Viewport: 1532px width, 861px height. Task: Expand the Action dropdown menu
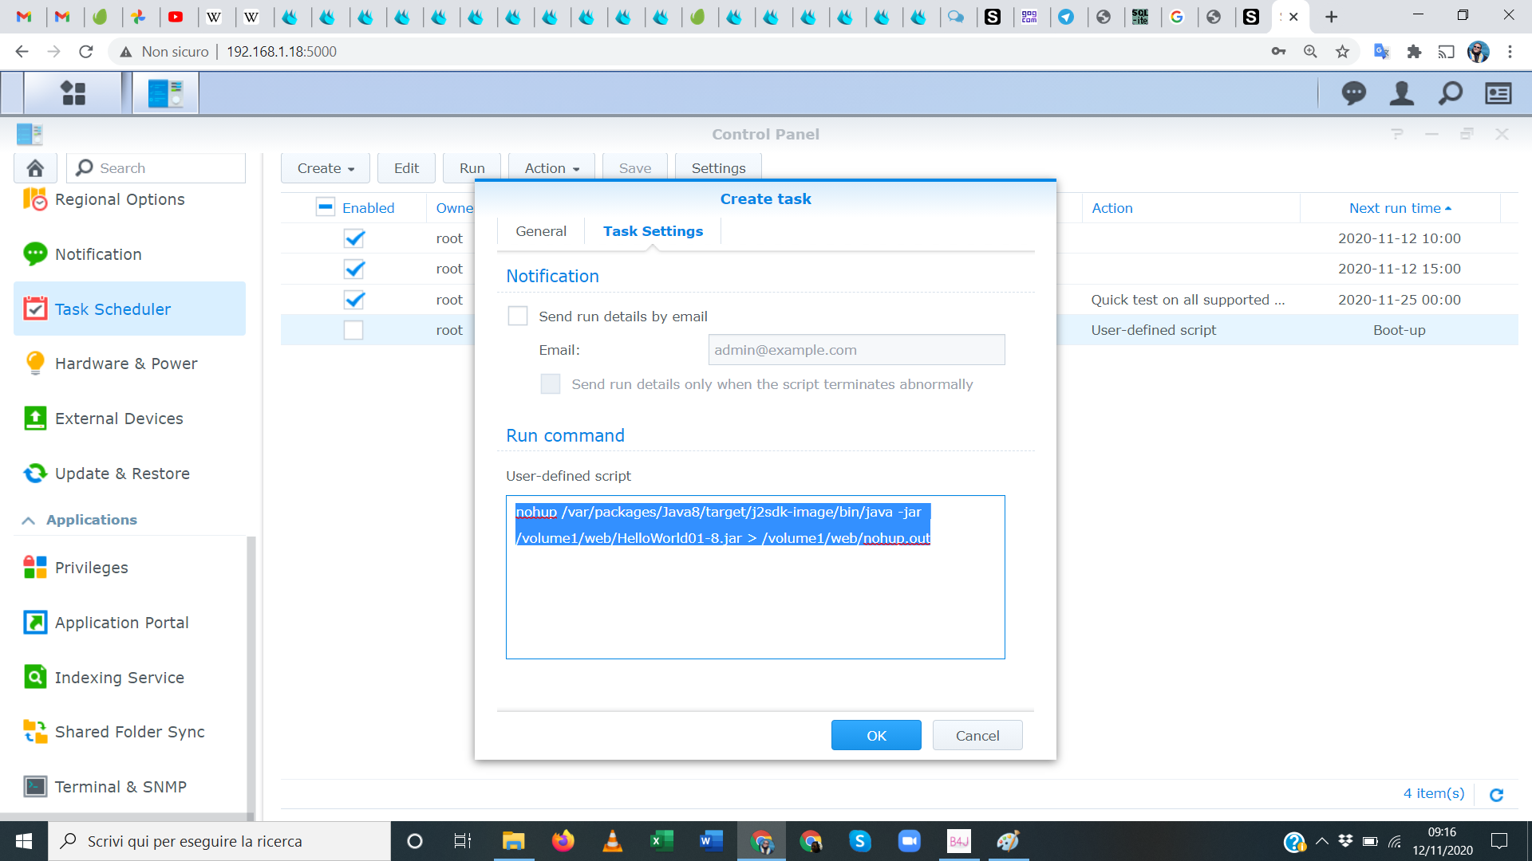[552, 168]
